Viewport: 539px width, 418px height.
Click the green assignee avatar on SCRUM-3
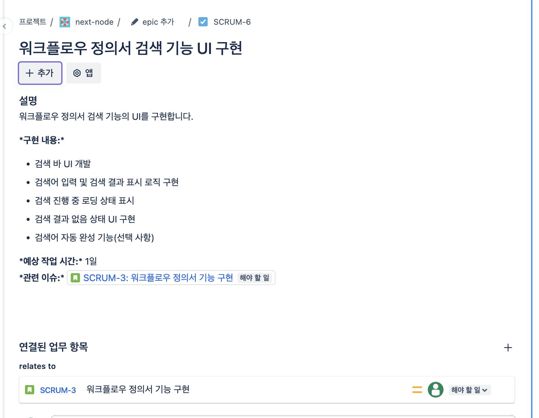[x=435, y=390]
